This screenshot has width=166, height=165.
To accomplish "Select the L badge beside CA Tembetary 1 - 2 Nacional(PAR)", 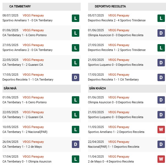I will (x=75, y=130).
